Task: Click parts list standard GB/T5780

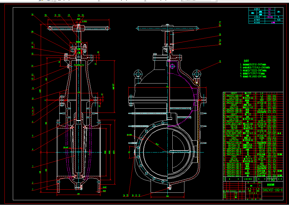Action: click(234, 161)
